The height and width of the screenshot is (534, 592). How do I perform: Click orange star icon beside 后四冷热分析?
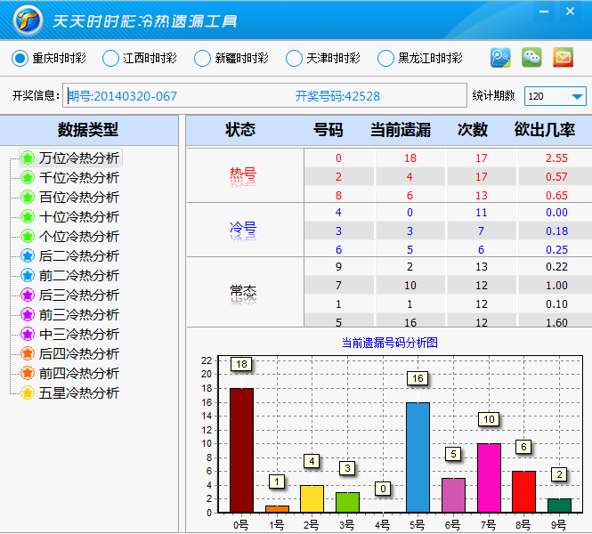28,354
